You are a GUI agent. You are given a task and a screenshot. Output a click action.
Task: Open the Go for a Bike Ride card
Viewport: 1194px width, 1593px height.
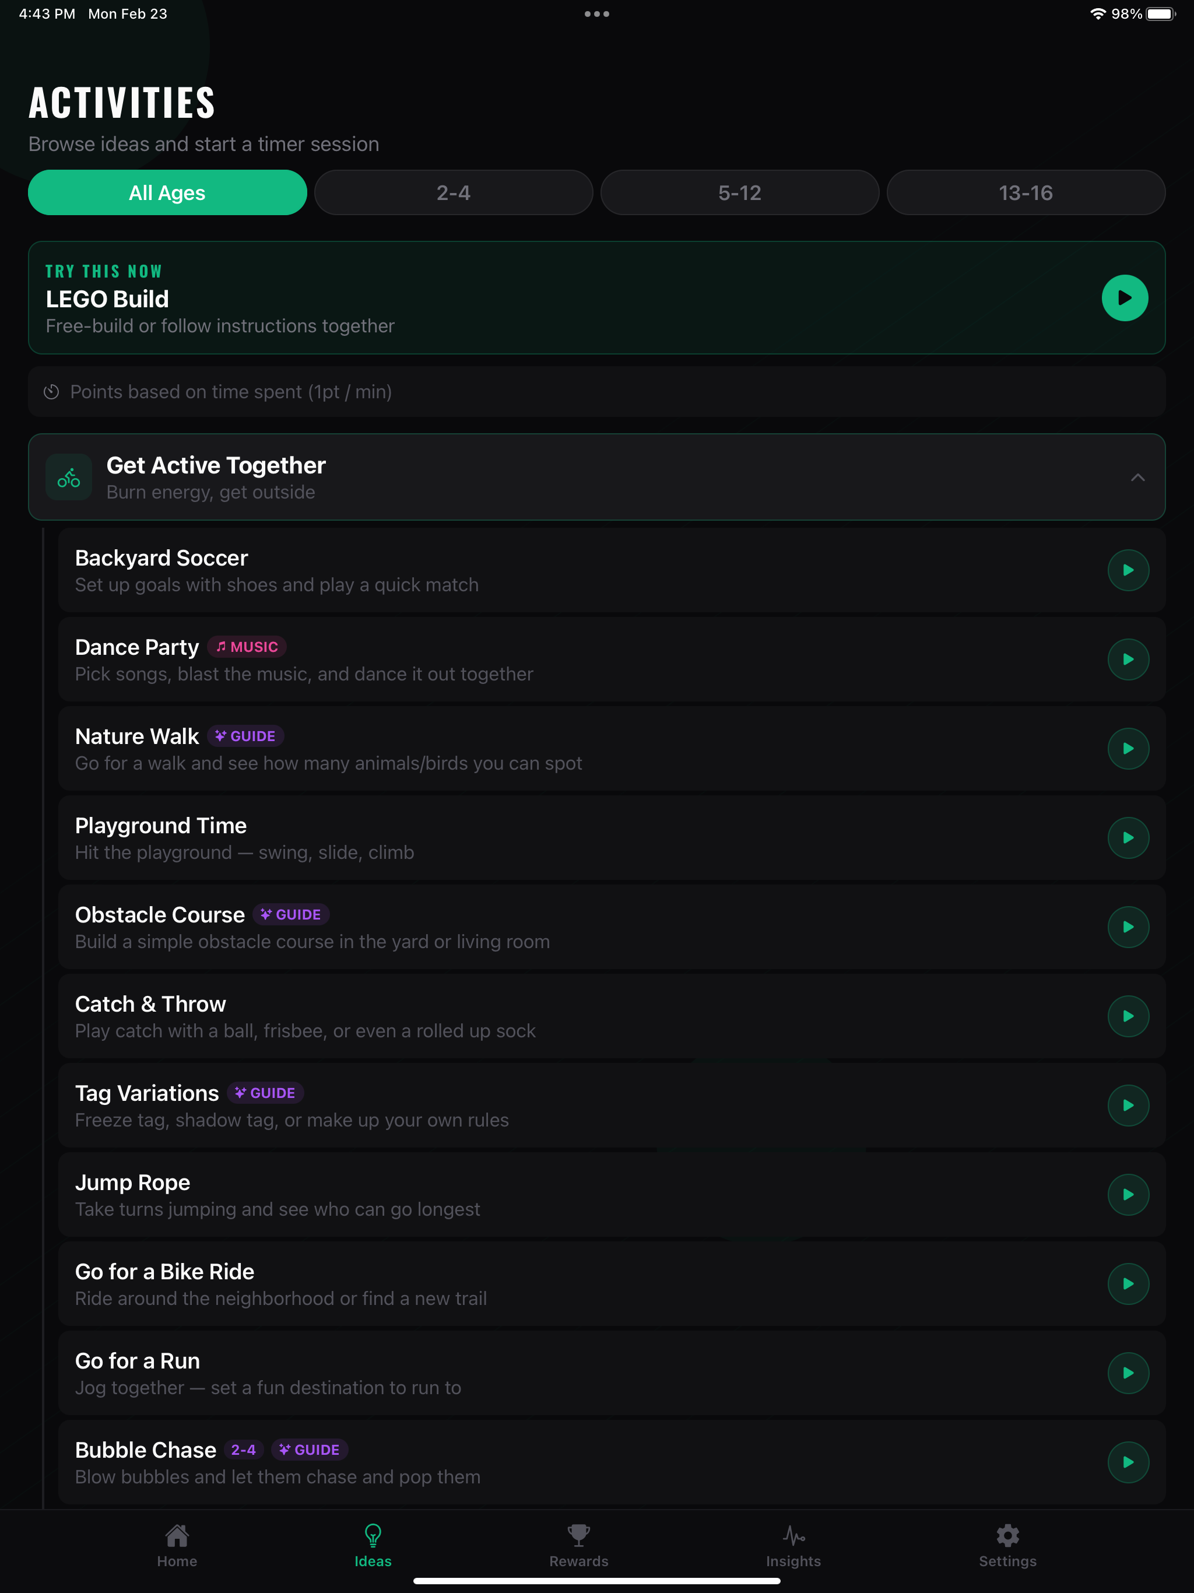coord(612,1284)
